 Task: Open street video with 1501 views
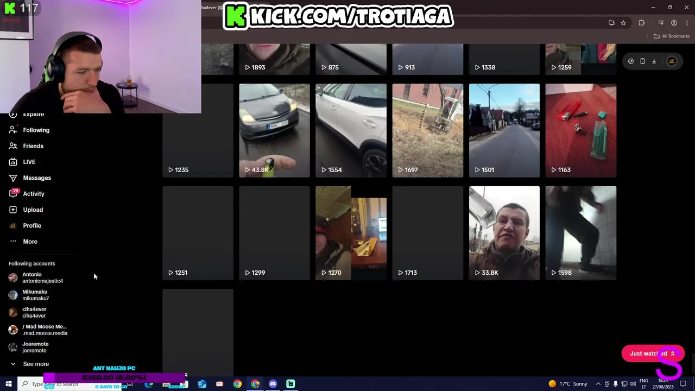504,130
